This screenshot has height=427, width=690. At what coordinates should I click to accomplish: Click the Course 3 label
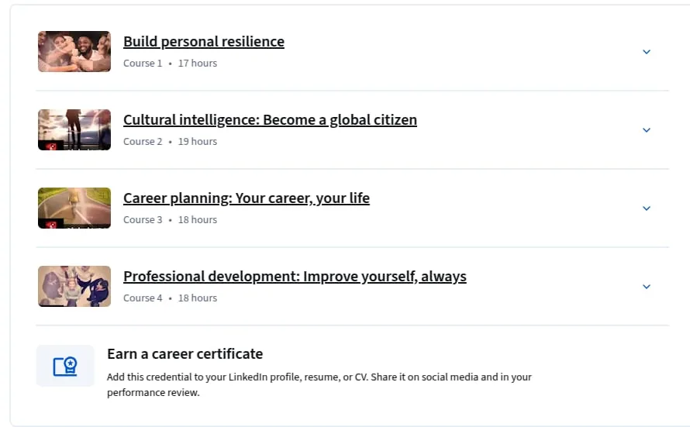[143, 220]
